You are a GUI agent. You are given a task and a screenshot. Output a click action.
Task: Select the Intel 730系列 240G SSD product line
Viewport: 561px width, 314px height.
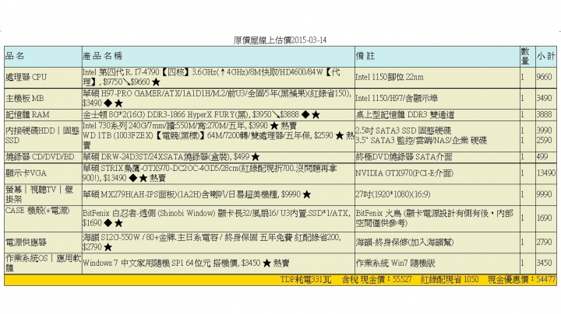(189, 126)
